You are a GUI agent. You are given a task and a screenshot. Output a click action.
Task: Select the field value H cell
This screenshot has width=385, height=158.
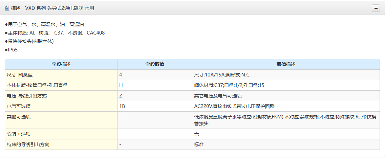tap(121, 85)
